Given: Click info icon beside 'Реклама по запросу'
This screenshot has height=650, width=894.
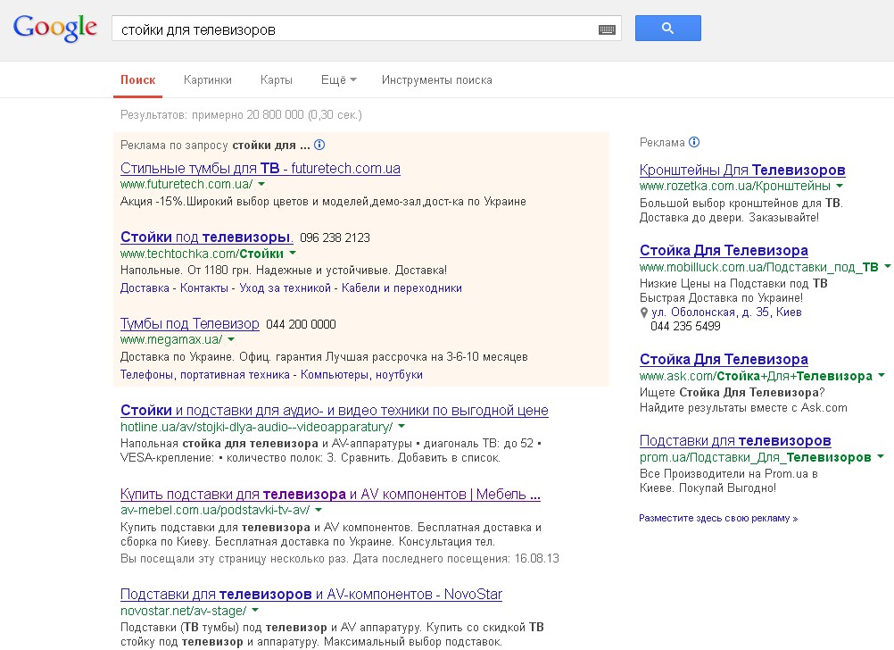Looking at the screenshot, I should (x=319, y=145).
